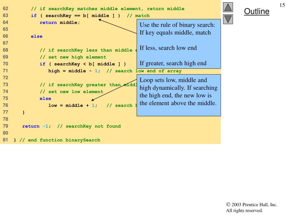Click the '2003 Prentice Hall, Inc.' copyright text
Screen dimensions: 288x216
pos(252,204)
